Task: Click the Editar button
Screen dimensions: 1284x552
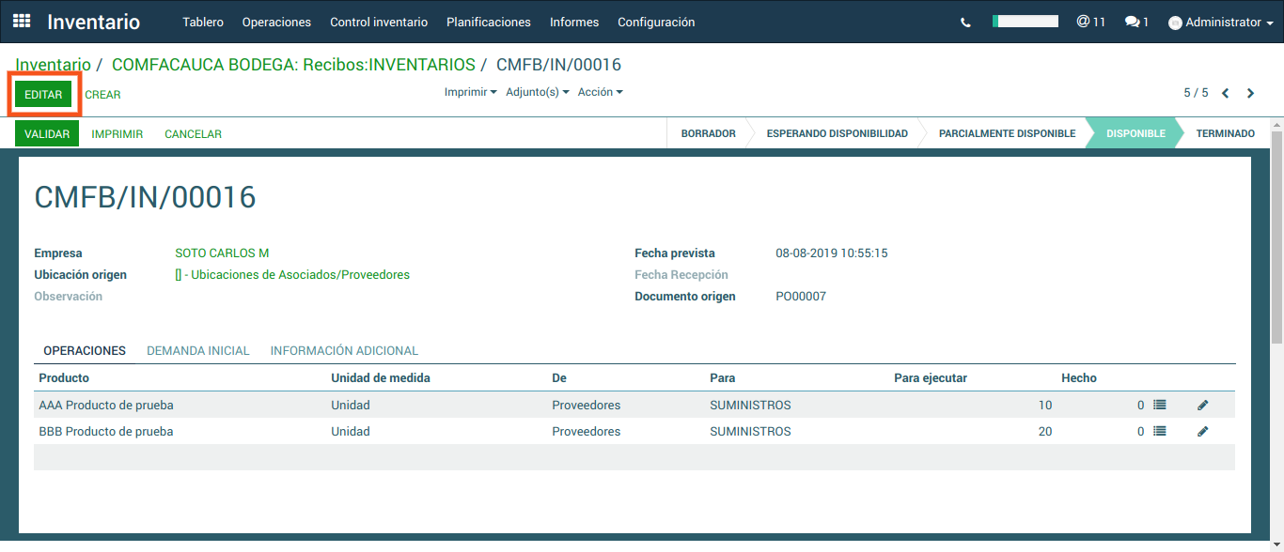Action: [43, 95]
